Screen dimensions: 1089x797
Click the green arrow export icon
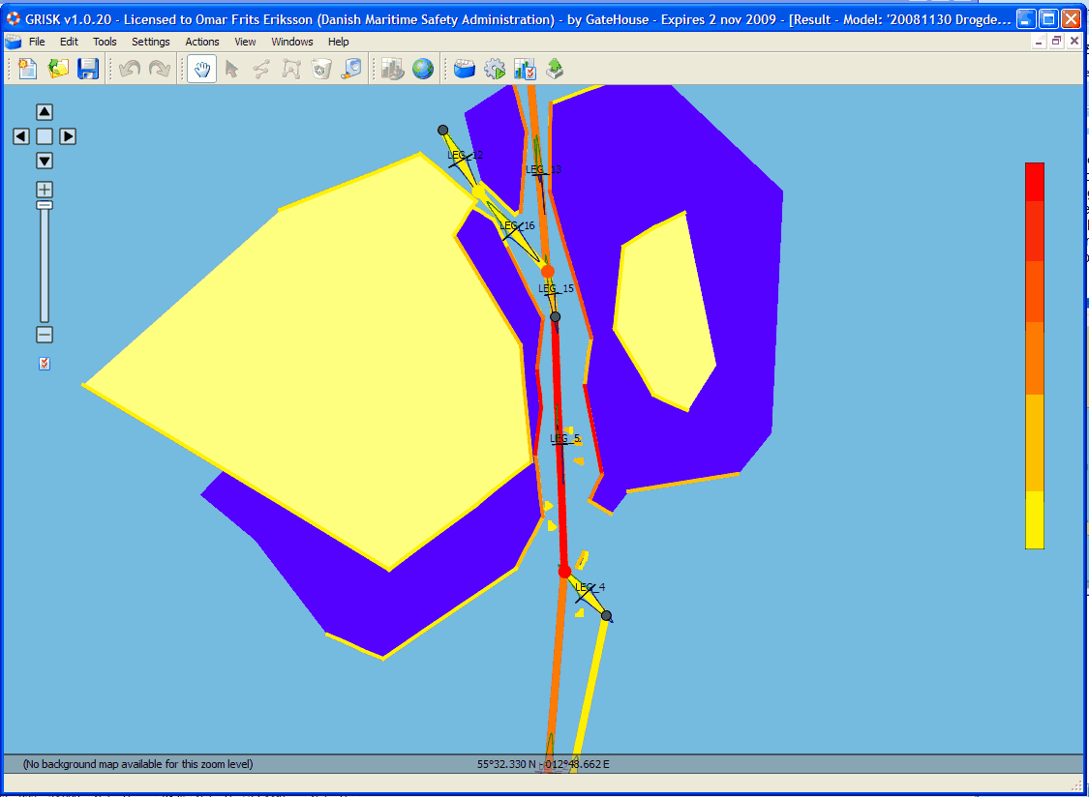[x=555, y=69]
